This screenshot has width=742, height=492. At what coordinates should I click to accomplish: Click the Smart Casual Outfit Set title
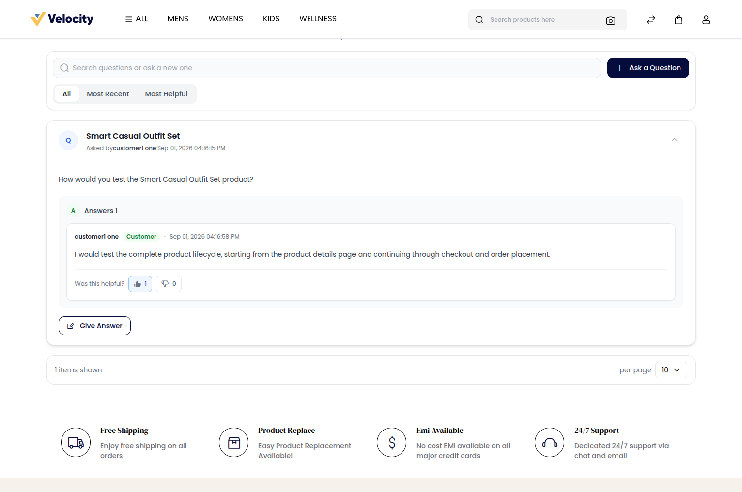pos(133,136)
